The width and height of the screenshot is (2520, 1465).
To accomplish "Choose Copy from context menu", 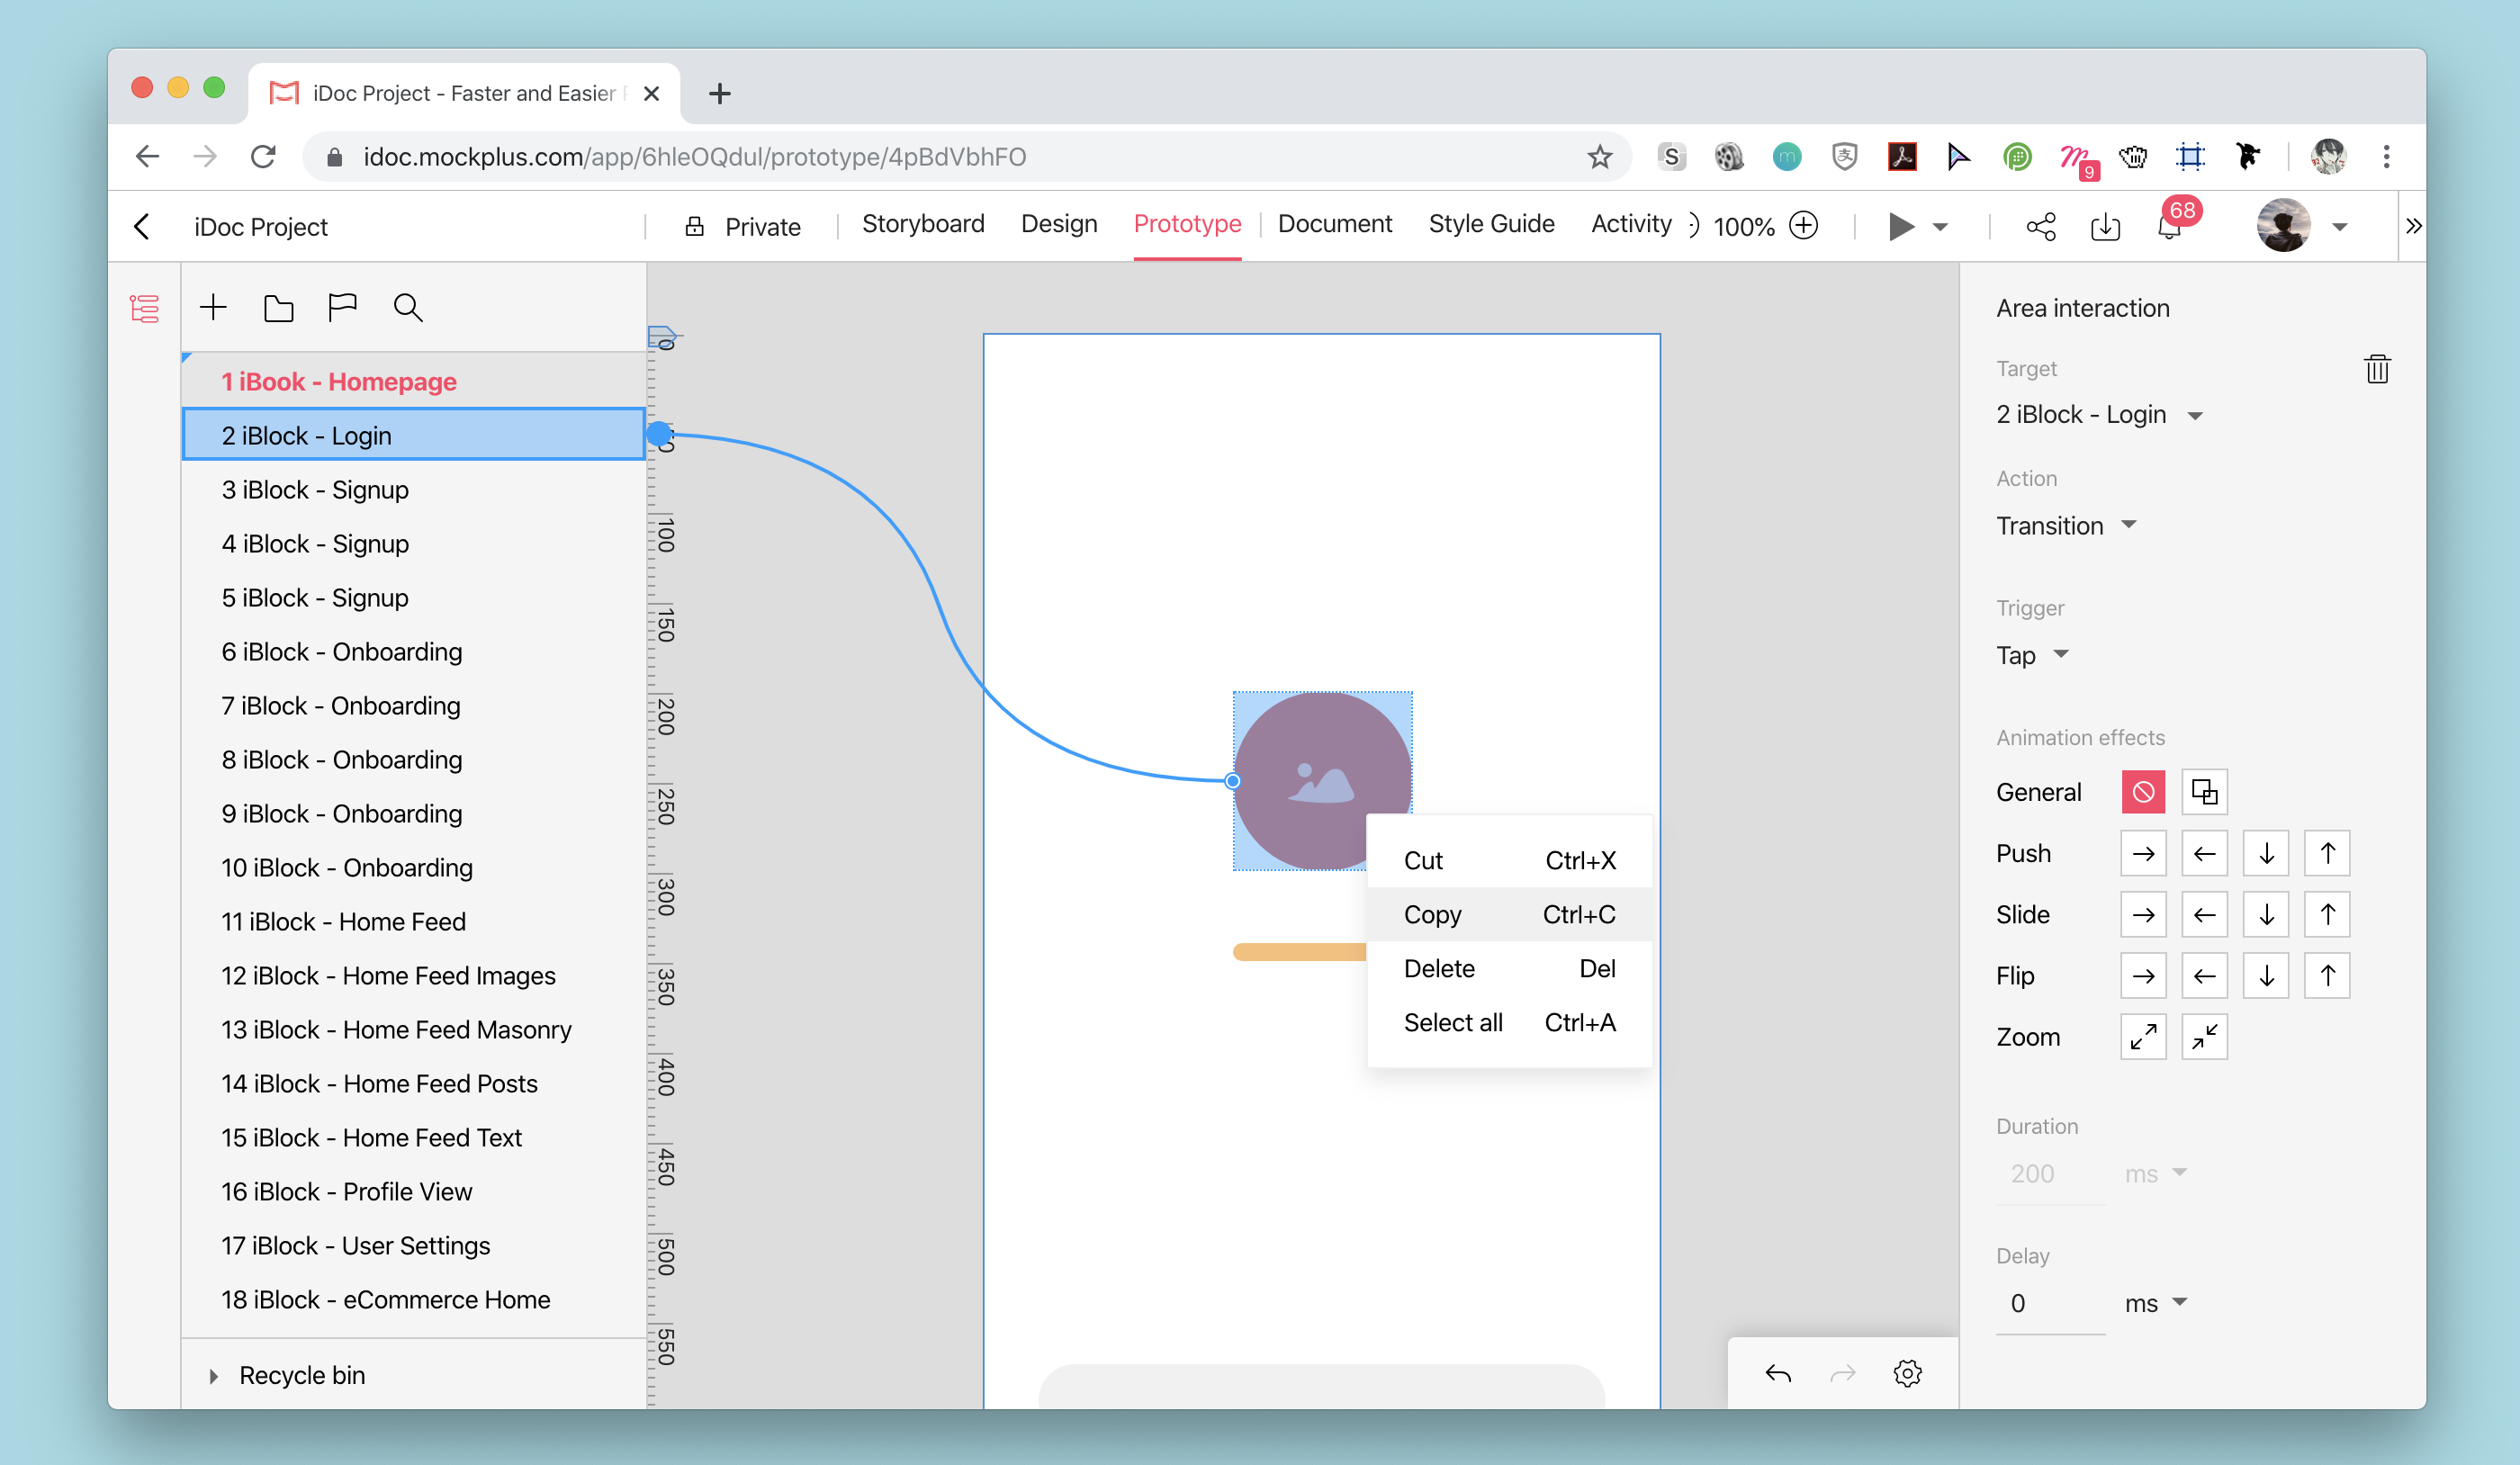I will click(1509, 914).
